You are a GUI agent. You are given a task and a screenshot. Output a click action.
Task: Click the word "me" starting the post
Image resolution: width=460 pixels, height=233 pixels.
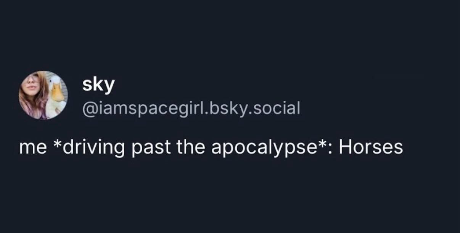pos(33,147)
